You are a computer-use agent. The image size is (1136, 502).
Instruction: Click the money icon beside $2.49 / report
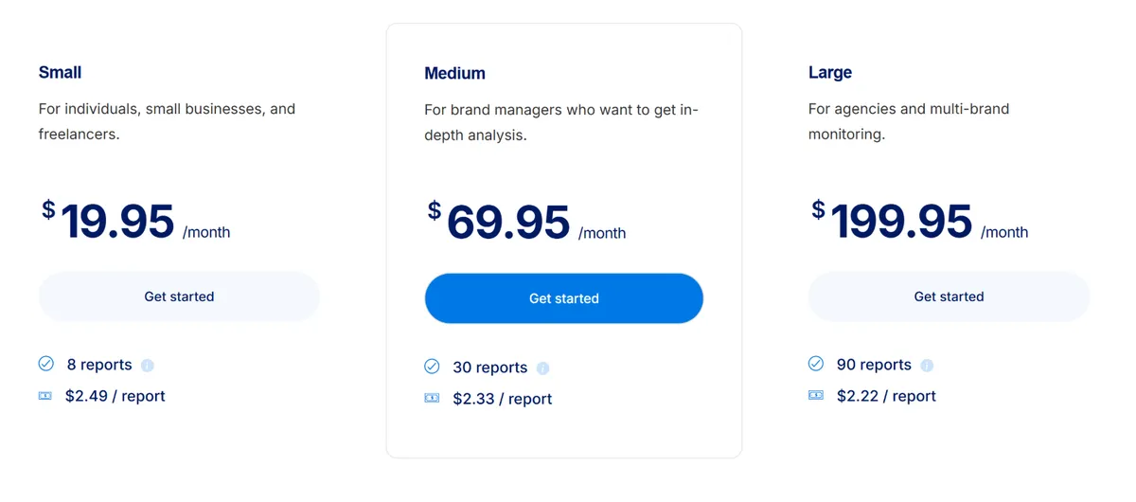pyautogui.click(x=45, y=396)
